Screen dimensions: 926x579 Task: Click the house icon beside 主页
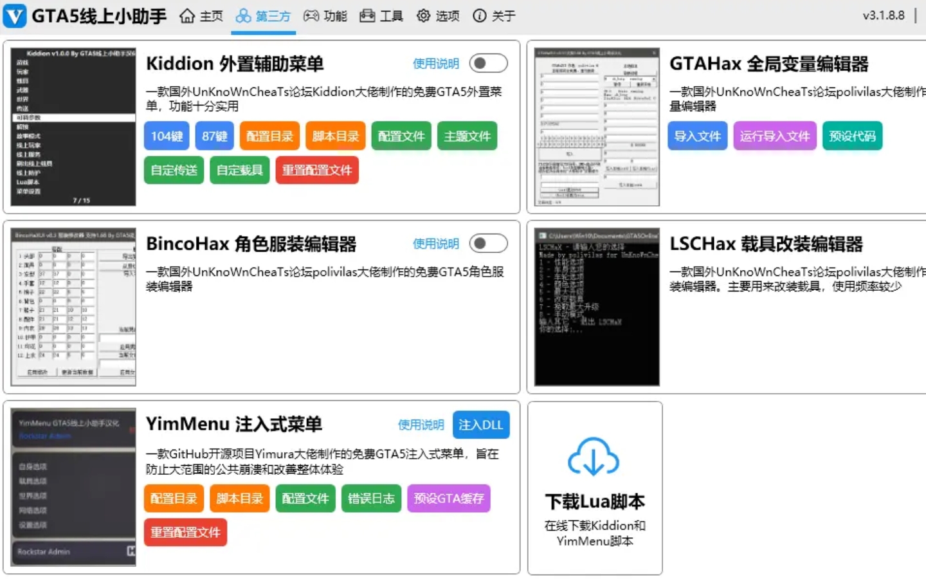click(186, 15)
